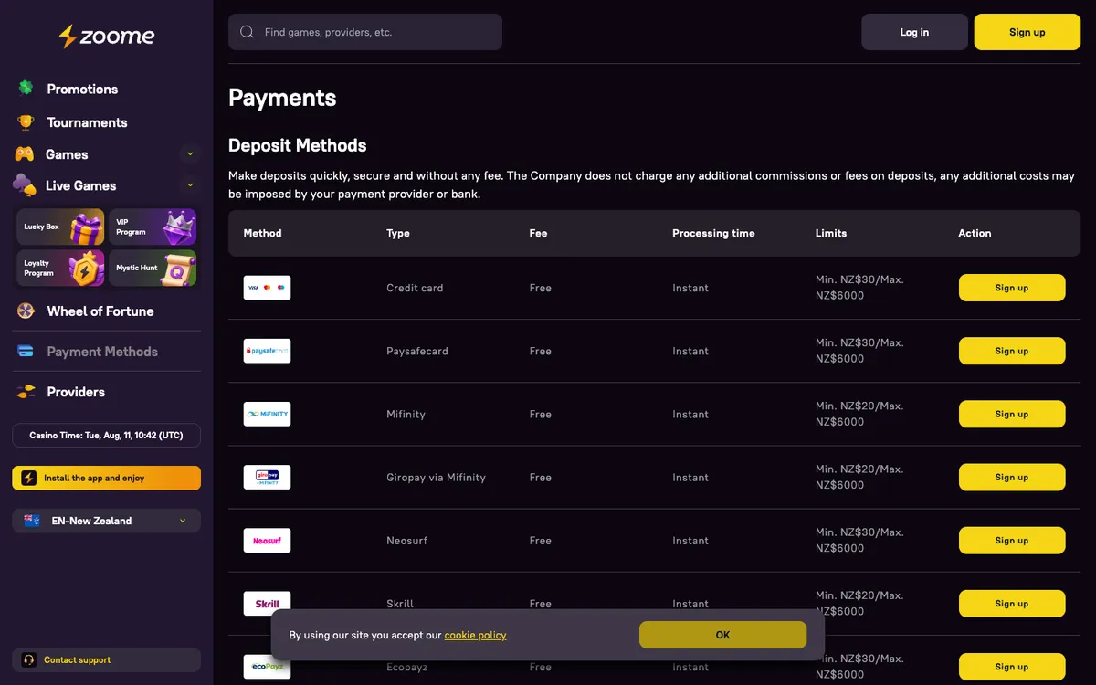Click Install the app and enjoy banner
This screenshot has height=685, width=1096.
106,478
